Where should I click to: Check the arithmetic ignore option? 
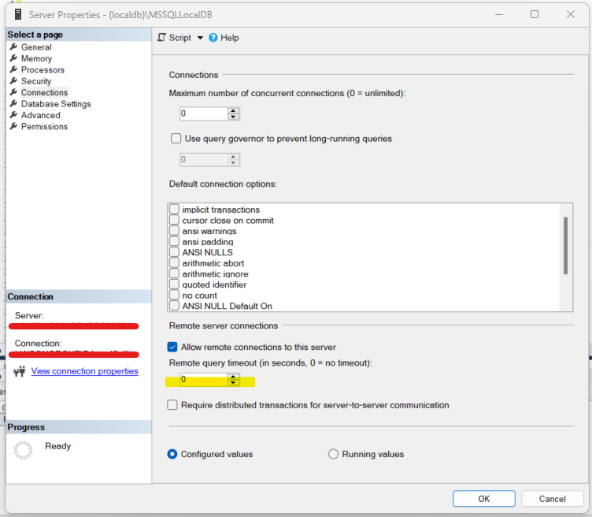point(174,273)
